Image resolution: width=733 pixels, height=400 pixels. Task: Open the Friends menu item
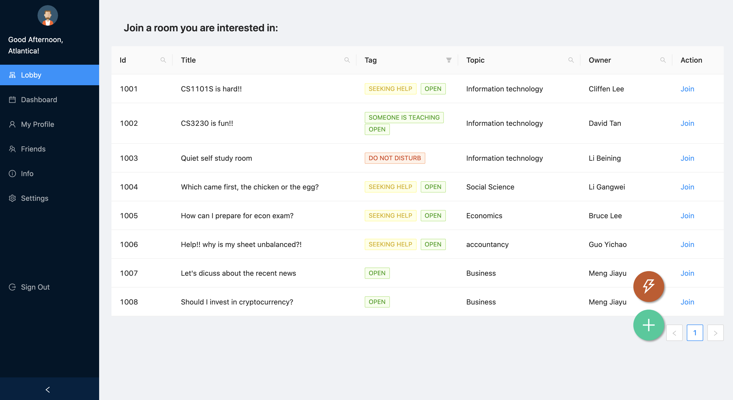point(33,149)
